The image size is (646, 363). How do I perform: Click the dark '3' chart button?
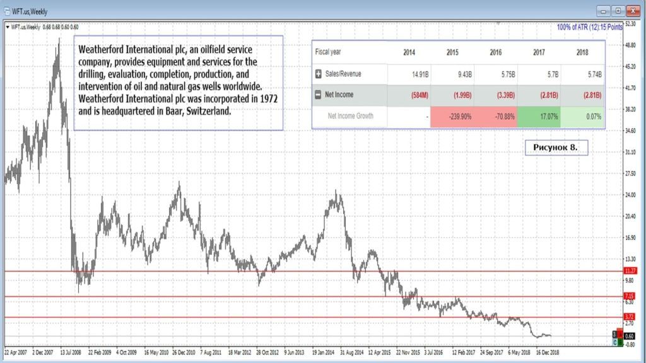click(615, 333)
